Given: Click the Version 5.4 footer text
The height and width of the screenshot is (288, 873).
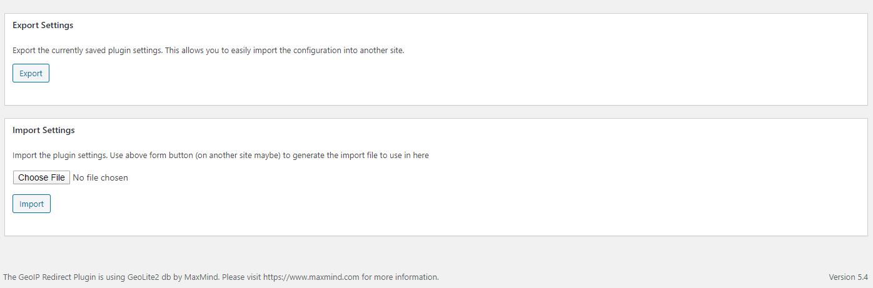Looking at the screenshot, I should click(848, 277).
